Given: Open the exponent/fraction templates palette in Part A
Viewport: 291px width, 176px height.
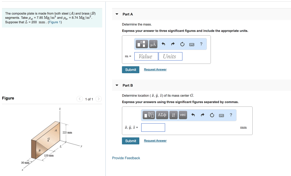Looking at the screenshot, I should 142,44.
